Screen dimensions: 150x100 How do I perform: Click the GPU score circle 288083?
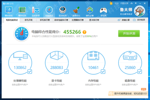(57, 63)
